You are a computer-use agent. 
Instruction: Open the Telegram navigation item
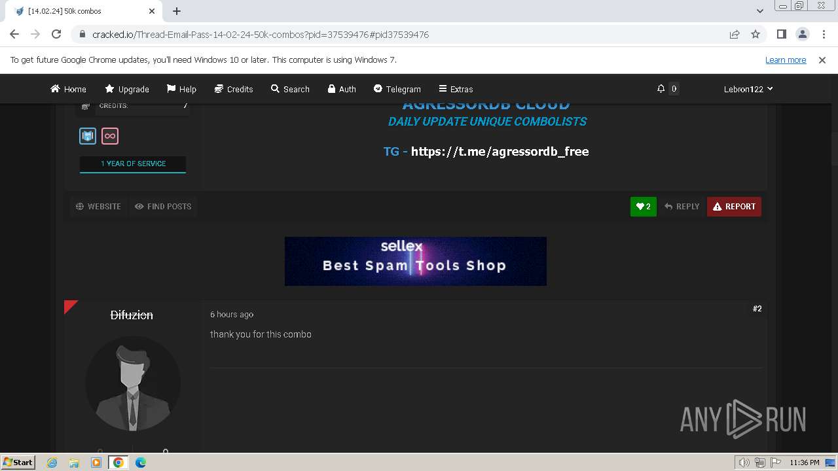tap(397, 89)
